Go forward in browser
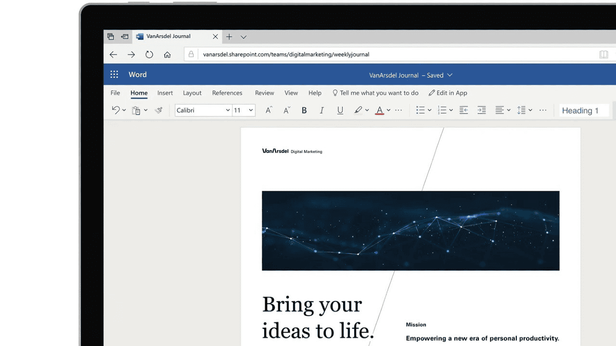 tap(131, 54)
